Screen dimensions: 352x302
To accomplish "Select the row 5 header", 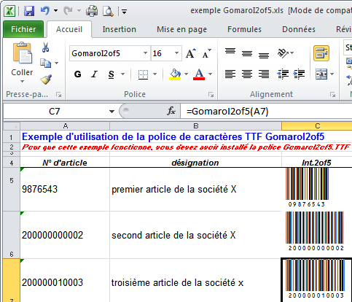I will pos(12,189).
